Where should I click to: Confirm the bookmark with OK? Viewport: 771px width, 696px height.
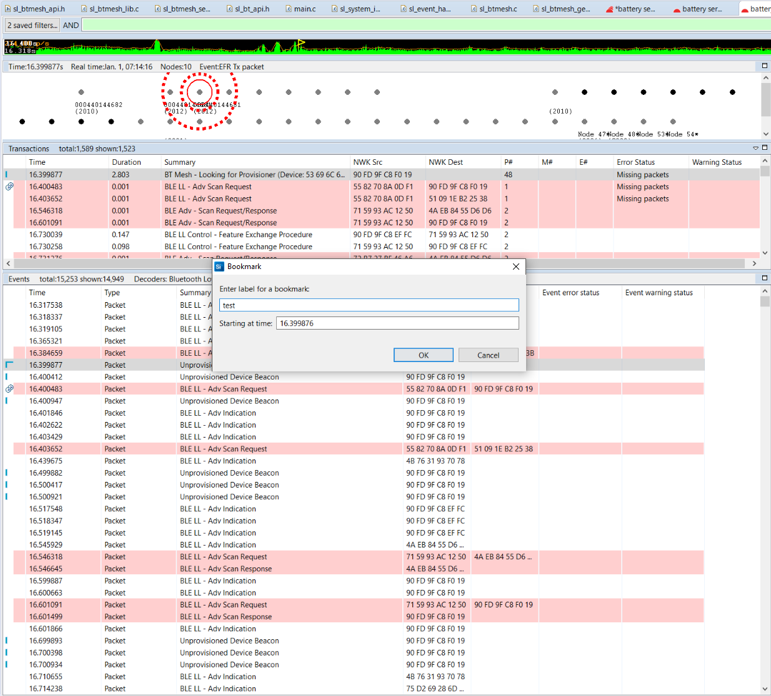coord(423,355)
